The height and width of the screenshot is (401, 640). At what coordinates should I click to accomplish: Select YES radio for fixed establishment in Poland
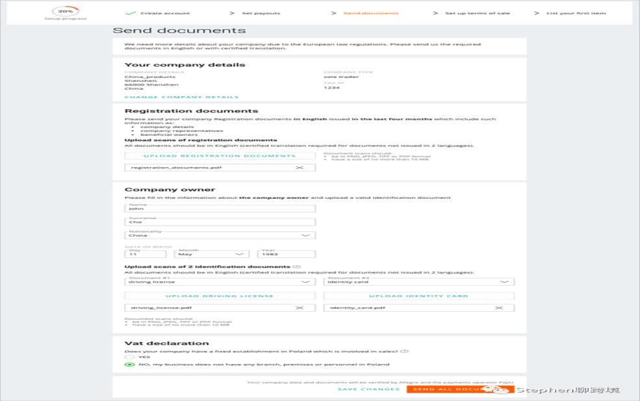(130, 357)
